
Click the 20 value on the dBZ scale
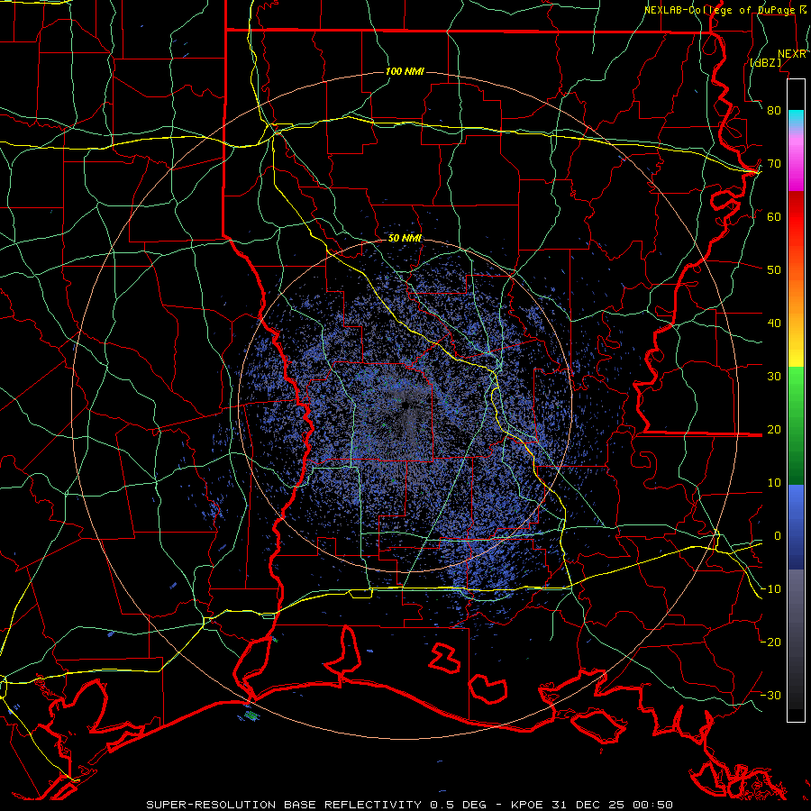click(774, 430)
